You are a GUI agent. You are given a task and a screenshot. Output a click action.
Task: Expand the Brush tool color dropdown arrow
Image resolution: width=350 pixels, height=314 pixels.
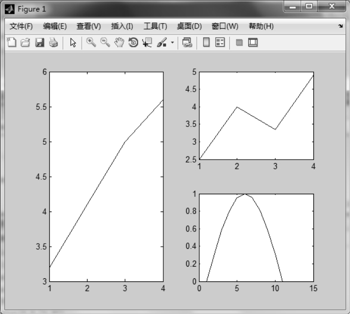(x=172, y=43)
